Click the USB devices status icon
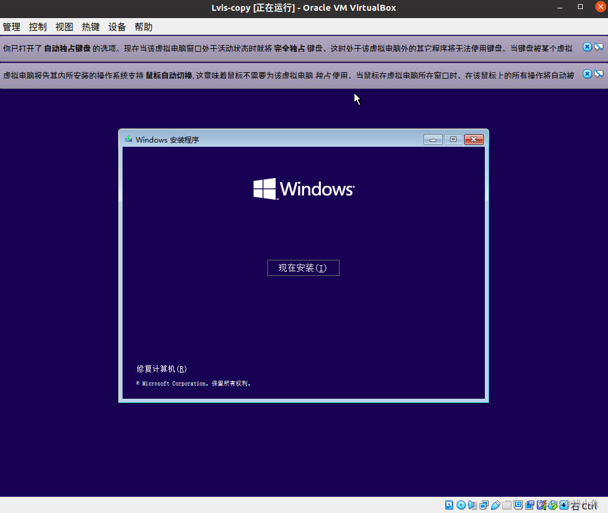This screenshot has width=608, height=513. [x=496, y=505]
